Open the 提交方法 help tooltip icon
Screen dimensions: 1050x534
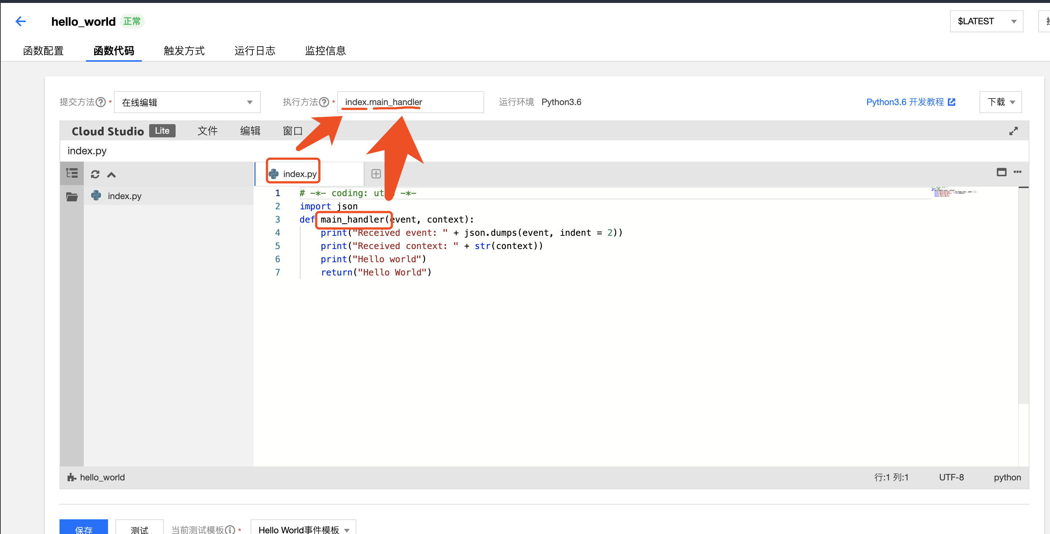[101, 102]
